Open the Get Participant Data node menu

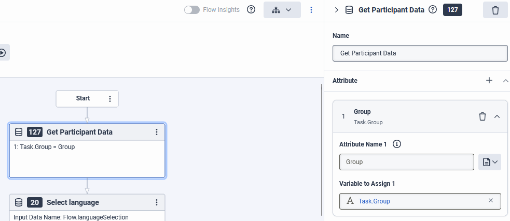click(x=157, y=132)
